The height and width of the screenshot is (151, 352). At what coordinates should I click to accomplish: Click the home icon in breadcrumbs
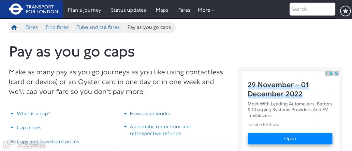pos(14,28)
